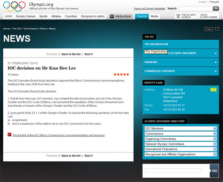Click the 07 FEBRUARY 2010 date text
Screen dimensions: 223x182
[23, 63]
